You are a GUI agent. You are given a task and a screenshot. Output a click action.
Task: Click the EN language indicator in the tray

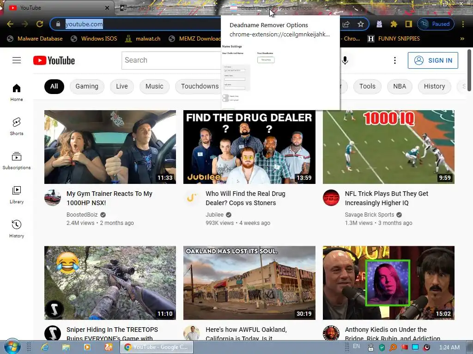pos(356,346)
